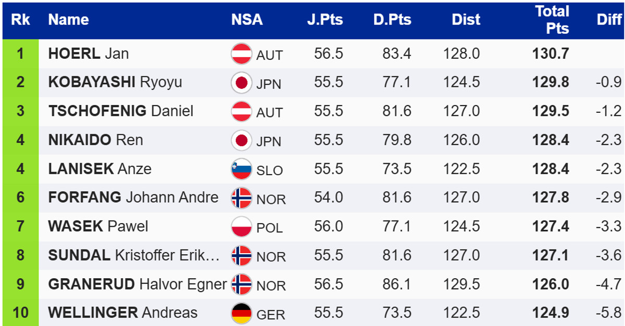Click the J.Pts column header
Viewport: 625px width, 326px height.
point(325,20)
